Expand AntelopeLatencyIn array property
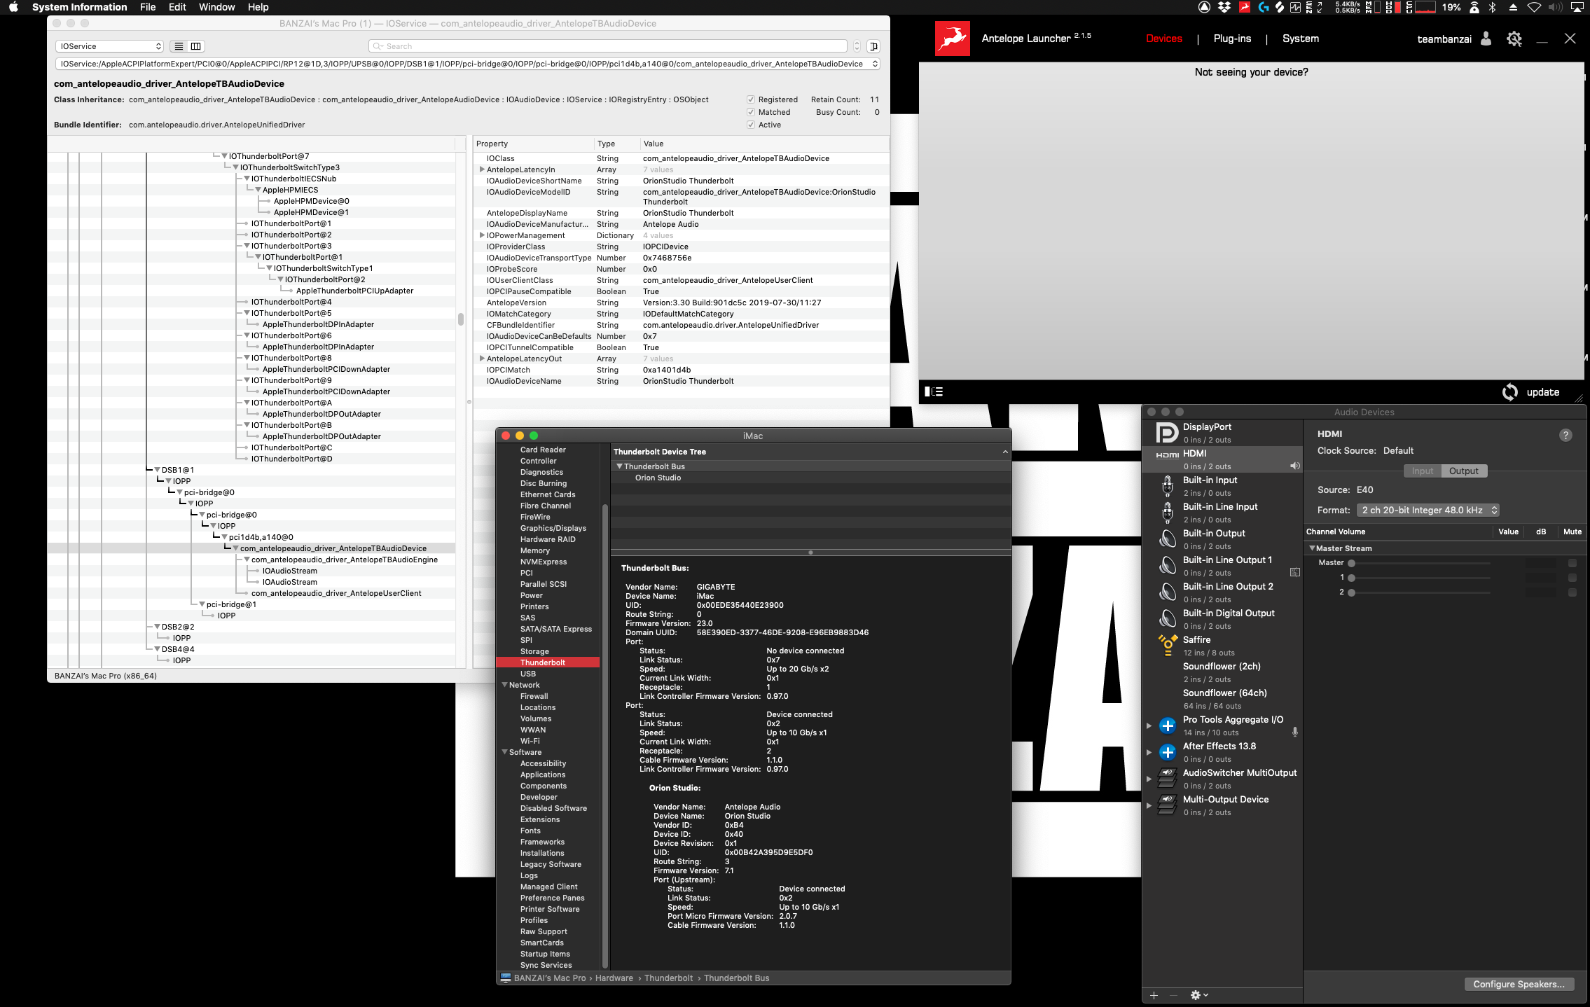 (x=482, y=169)
